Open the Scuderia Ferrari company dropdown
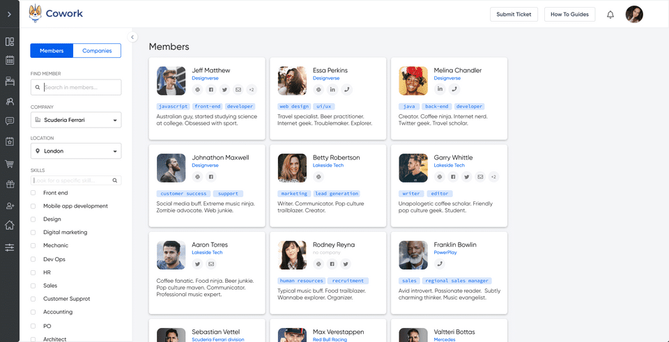 click(x=76, y=121)
